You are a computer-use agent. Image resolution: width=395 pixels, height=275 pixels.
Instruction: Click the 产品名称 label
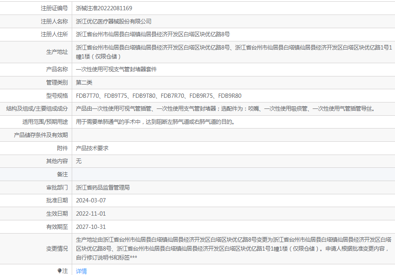pos(57,69)
